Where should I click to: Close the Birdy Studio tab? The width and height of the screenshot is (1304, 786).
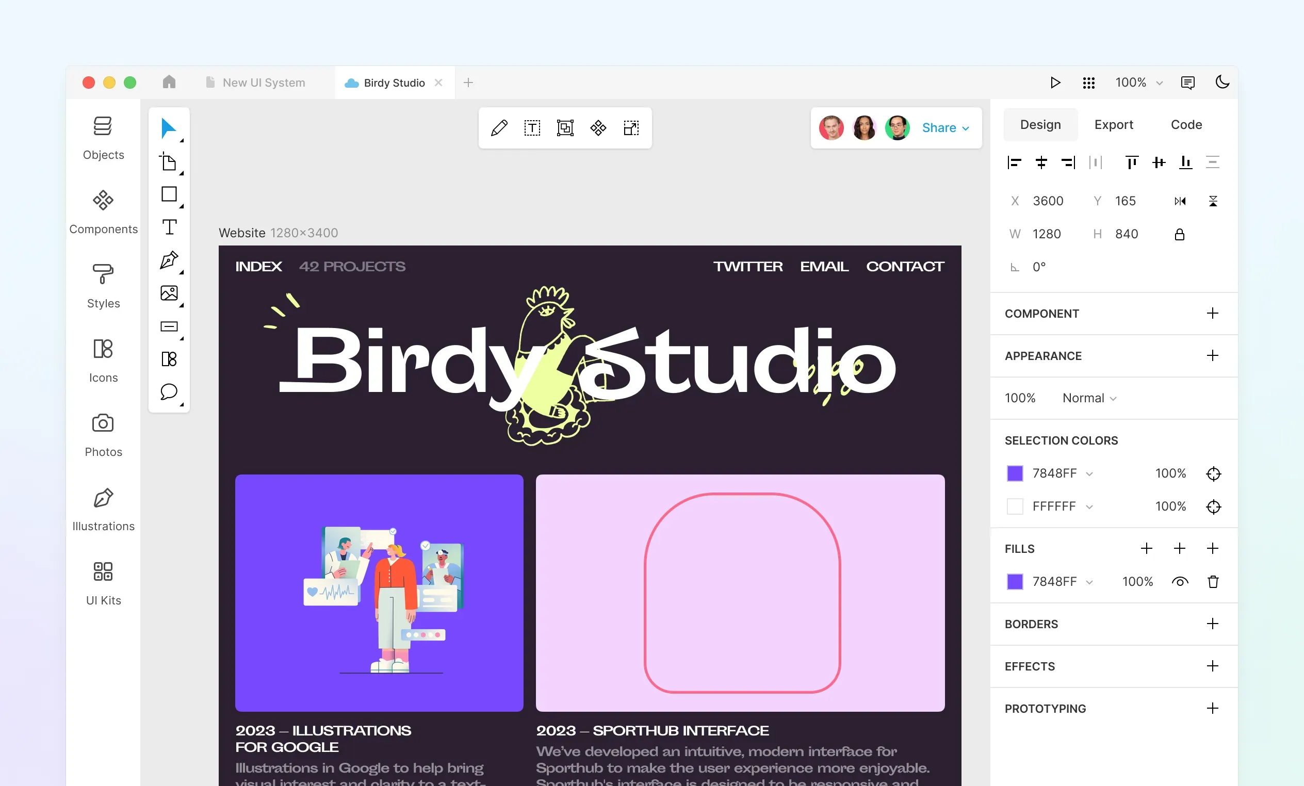(x=438, y=83)
